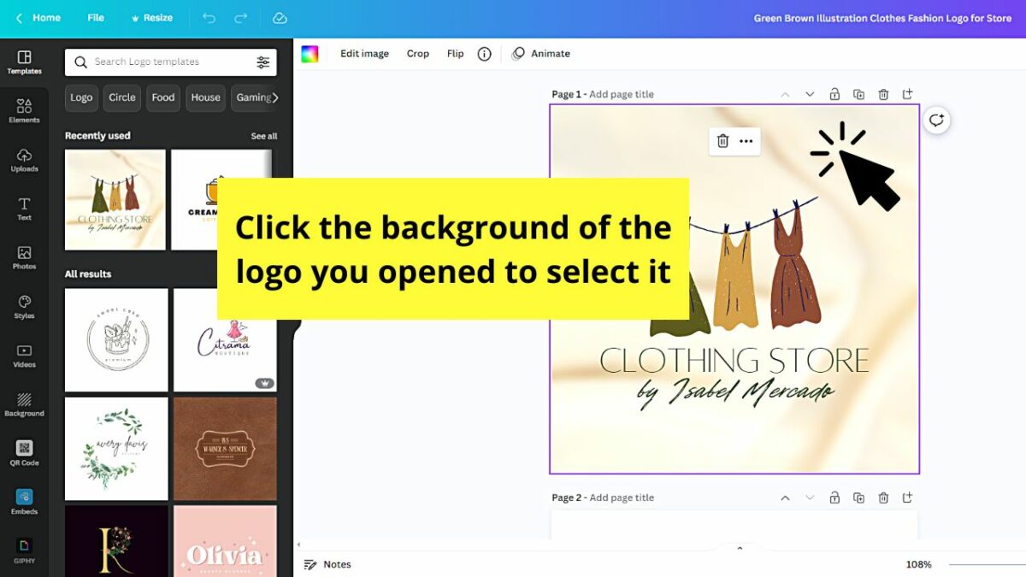Viewport: 1026px width, 577px height.
Task: Toggle the search filter options
Action: (x=264, y=62)
